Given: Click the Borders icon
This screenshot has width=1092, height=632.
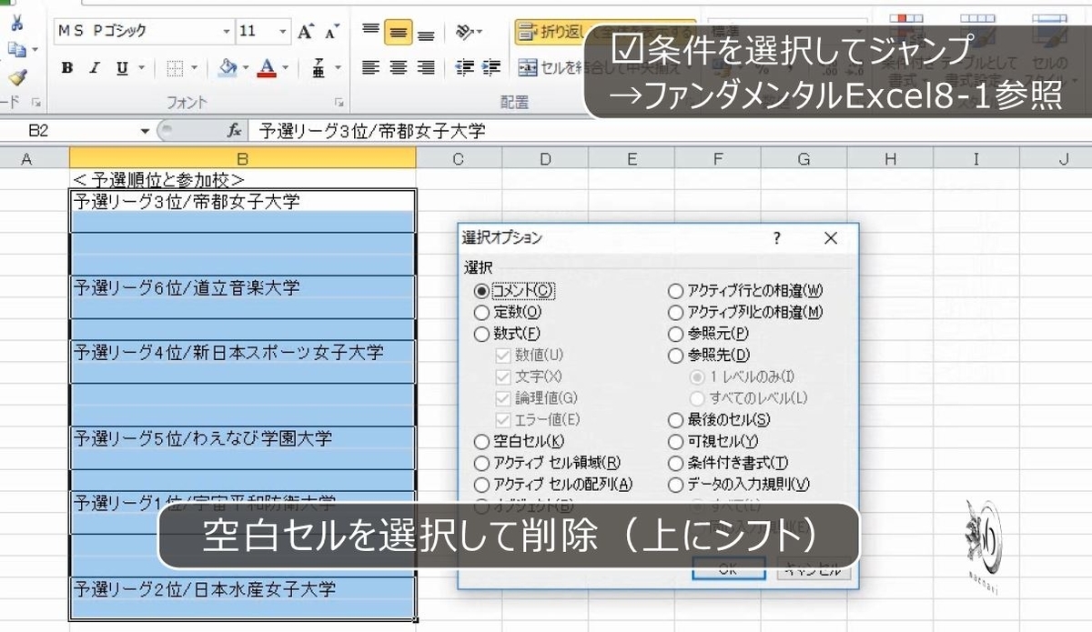Looking at the screenshot, I should pyautogui.click(x=175, y=67).
